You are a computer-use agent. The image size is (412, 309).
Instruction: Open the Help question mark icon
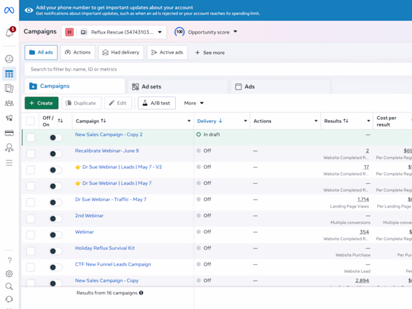(x=9, y=260)
